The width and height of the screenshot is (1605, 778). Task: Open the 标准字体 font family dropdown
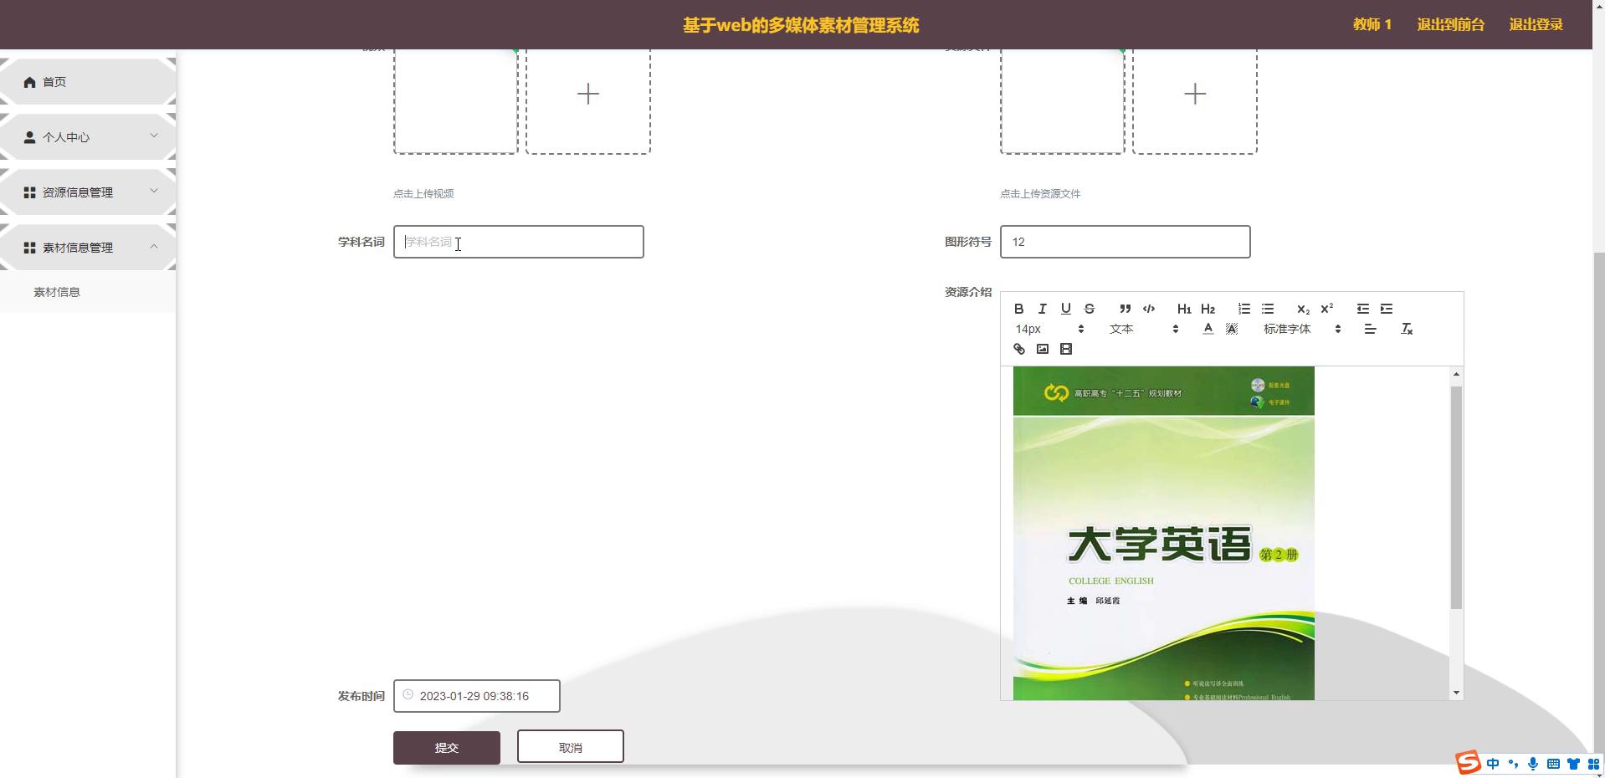(1302, 329)
